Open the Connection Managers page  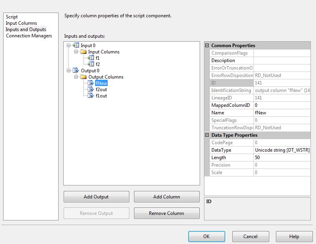tap(28, 35)
